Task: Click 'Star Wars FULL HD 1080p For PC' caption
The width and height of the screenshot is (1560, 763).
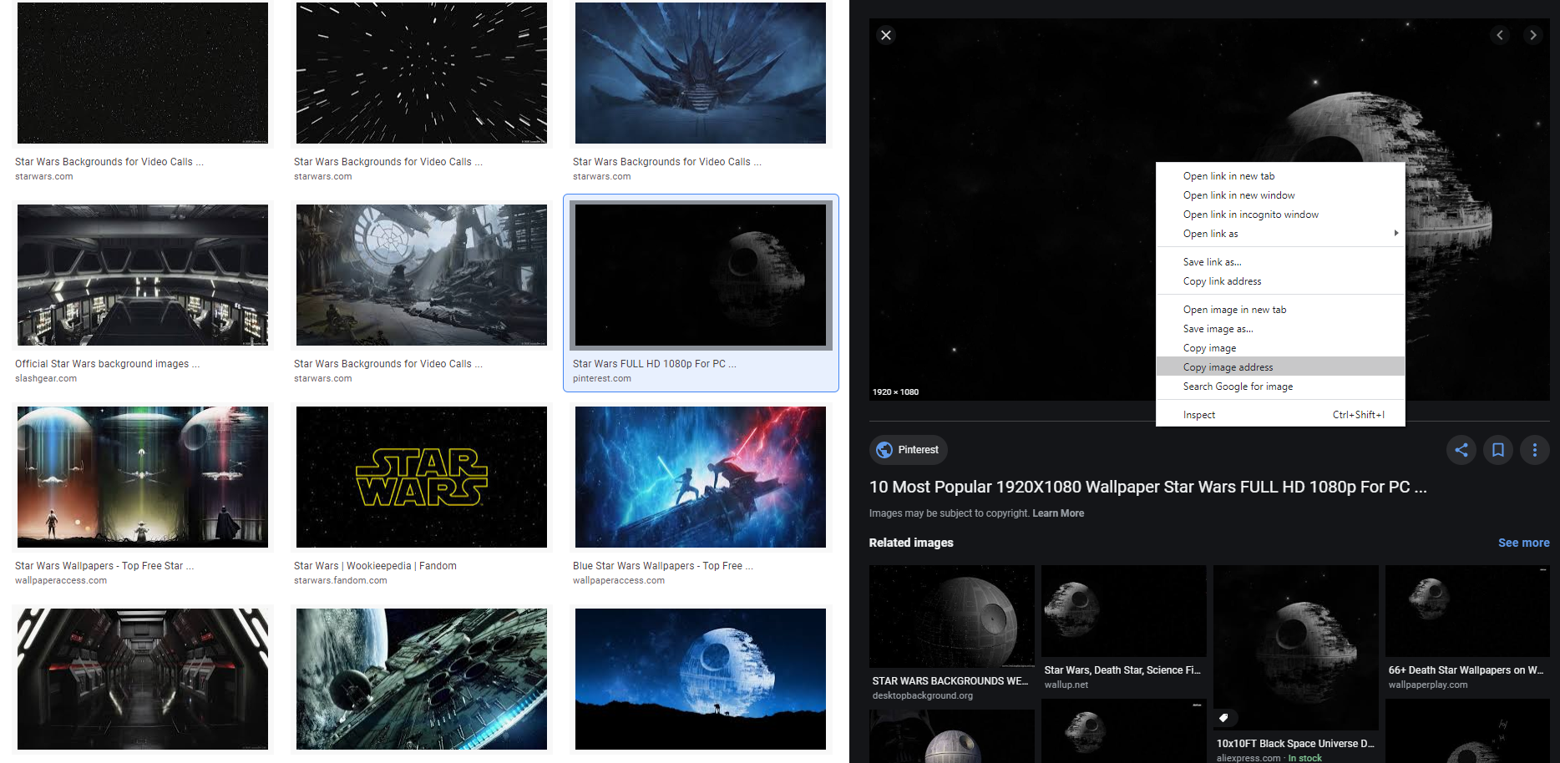Action: (654, 364)
